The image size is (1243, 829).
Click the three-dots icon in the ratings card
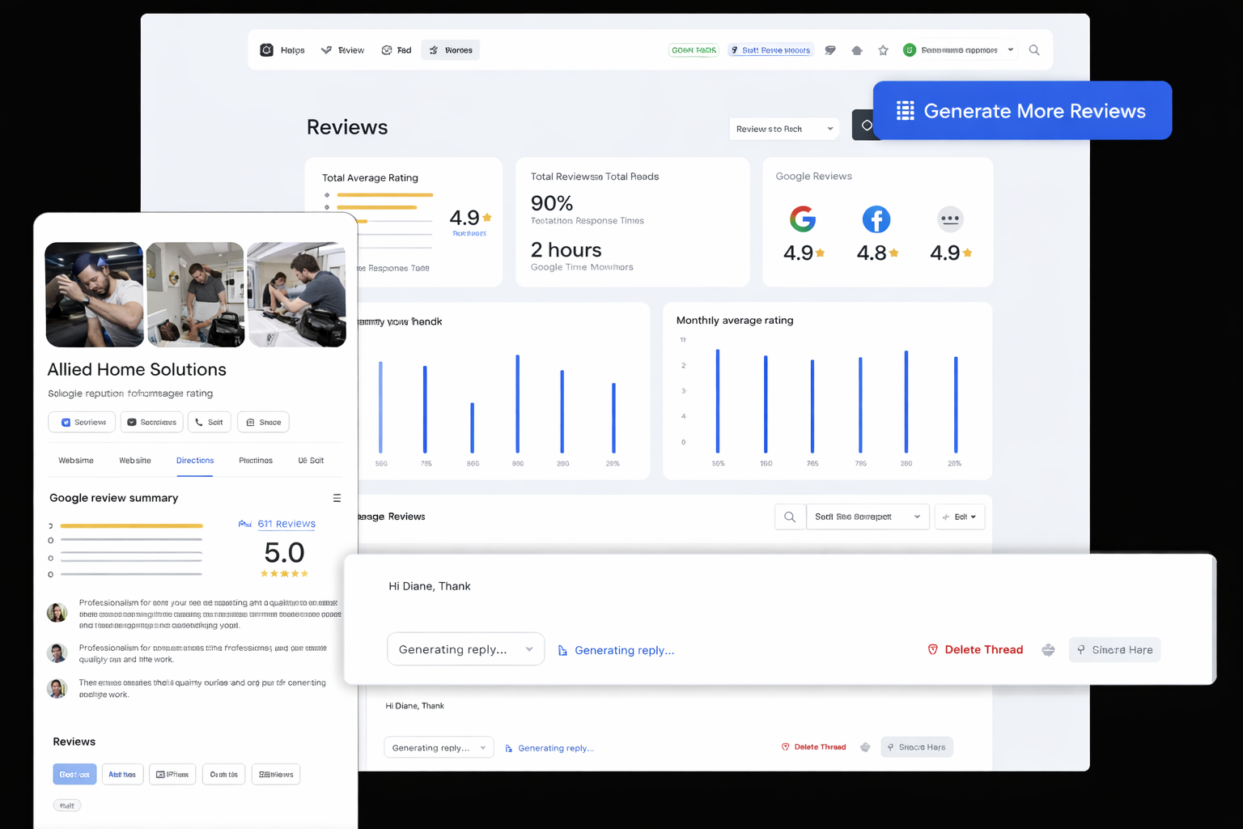pyautogui.click(x=950, y=219)
